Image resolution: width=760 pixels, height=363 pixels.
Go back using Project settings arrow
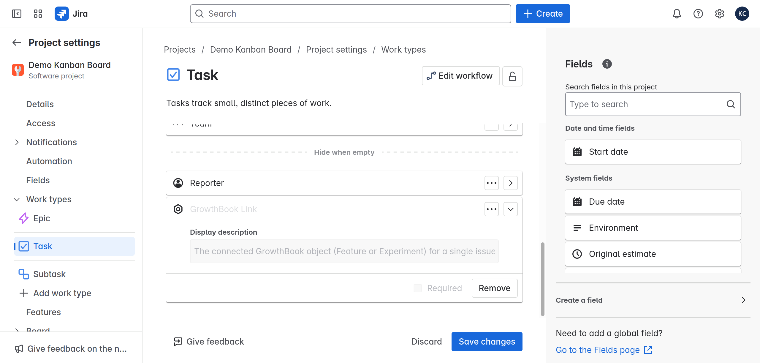pyautogui.click(x=17, y=43)
